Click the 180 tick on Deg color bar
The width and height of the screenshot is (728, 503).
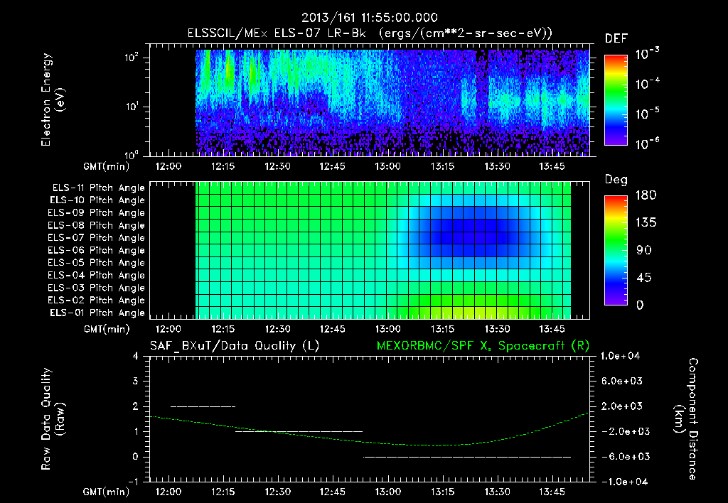[x=646, y=195]
